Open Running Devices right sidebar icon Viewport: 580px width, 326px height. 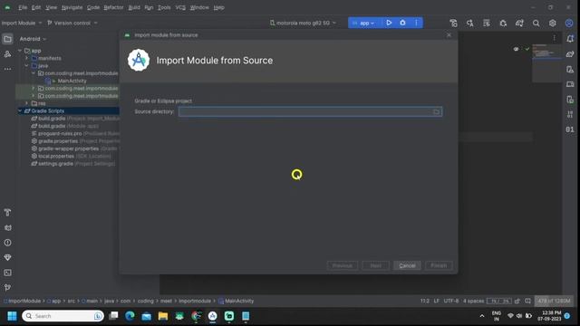[570, 84]
